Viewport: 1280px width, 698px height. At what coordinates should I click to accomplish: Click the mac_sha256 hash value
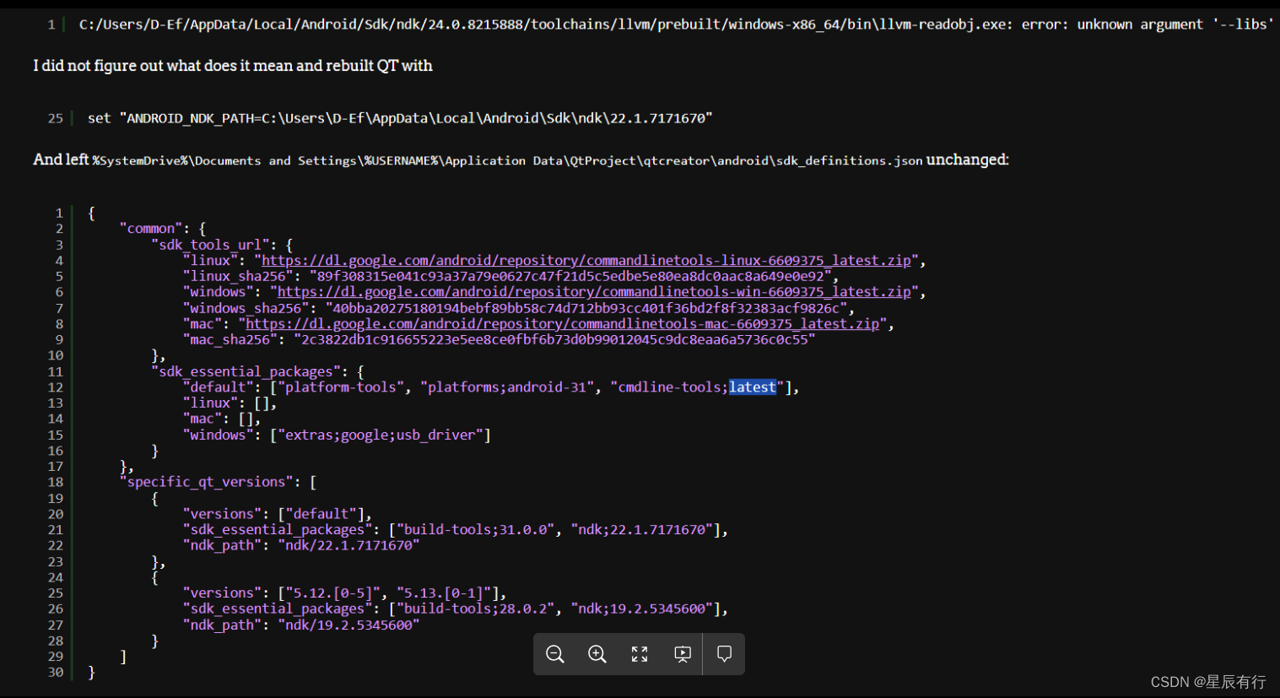(x=554, y=339)
